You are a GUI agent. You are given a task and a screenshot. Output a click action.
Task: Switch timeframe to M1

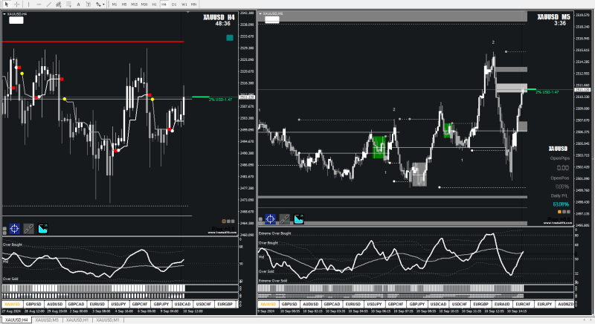click(115, 4)
